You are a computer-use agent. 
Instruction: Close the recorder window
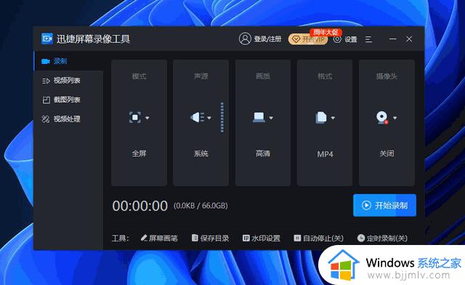[x=409, y=39]
